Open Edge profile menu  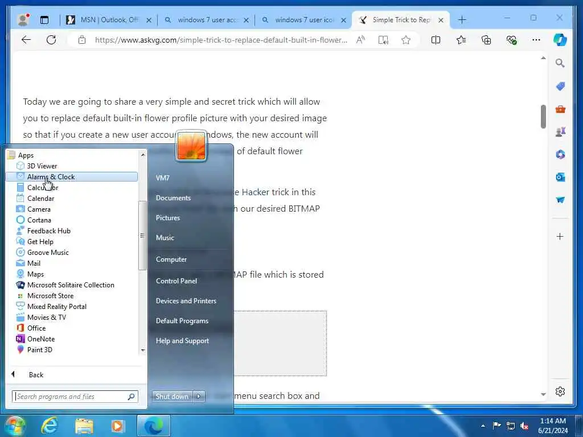coord(23,20)
